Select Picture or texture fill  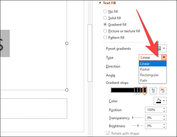click(122, 31)
